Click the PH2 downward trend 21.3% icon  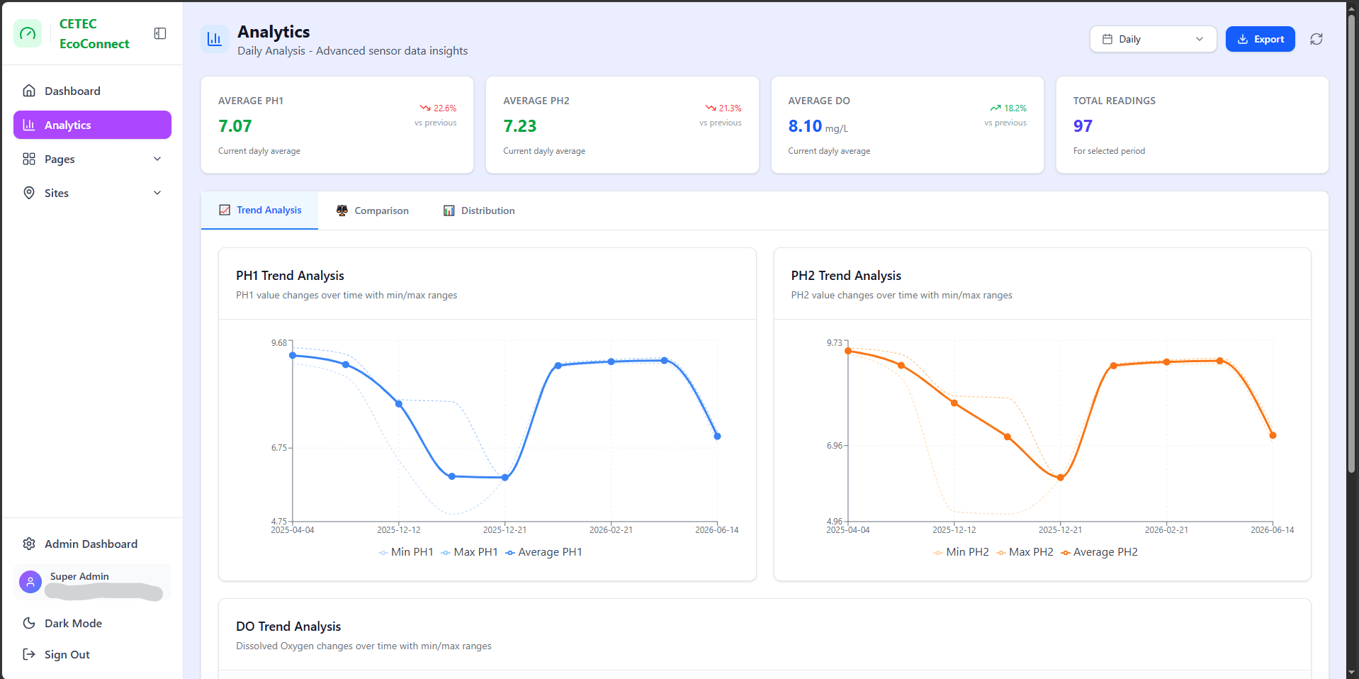711,108
